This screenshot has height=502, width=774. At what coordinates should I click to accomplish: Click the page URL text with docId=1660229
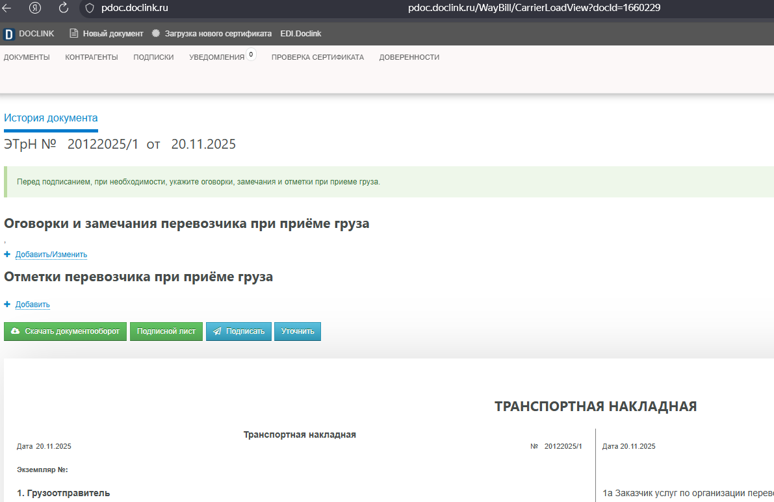coord(534,8)
